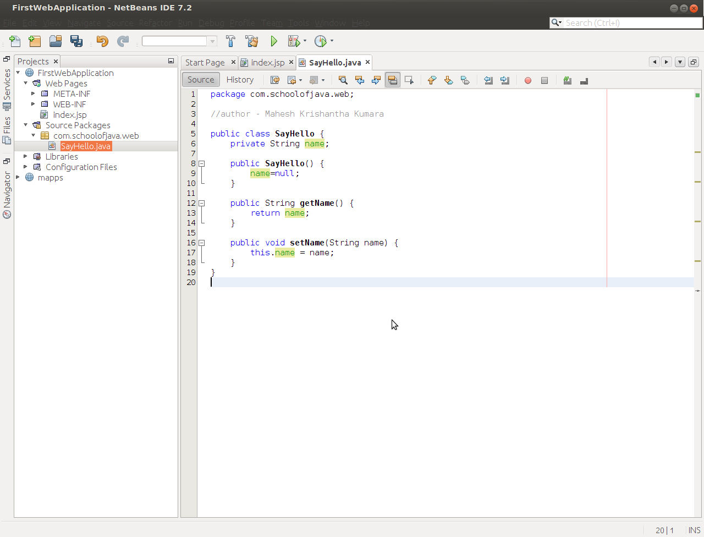The width and height of the screenshot is (704, 537).
Task: Click the Run Project green play icon
Action: click(x=274, y=41)
